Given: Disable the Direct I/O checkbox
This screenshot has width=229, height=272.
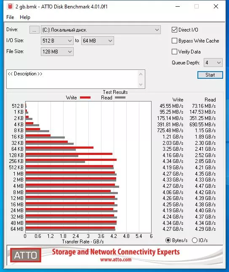Looking at the screenshot, I should (174, 30).
